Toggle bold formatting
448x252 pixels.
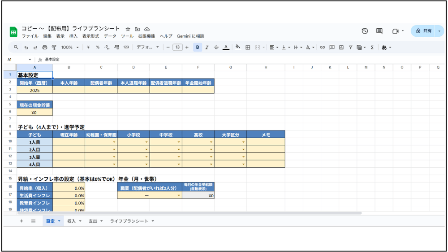197,47
